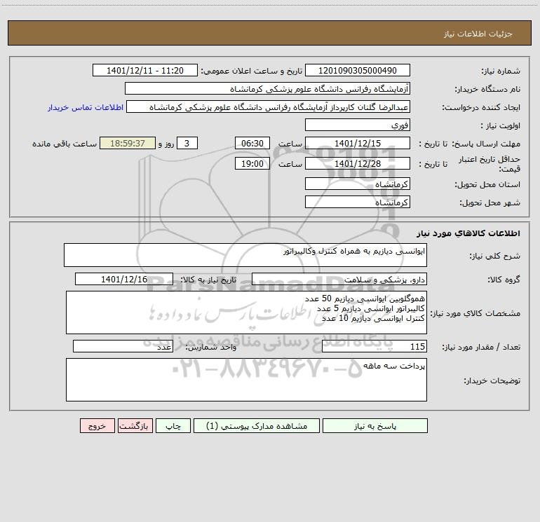Click the پاسخ به نیاز button
This screenshot has height=522, width=540.
tap(375, 425)
